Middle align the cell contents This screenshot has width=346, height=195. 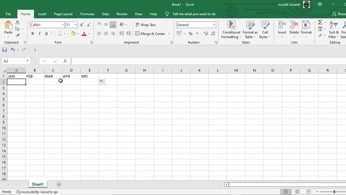(x=106, y=24)
